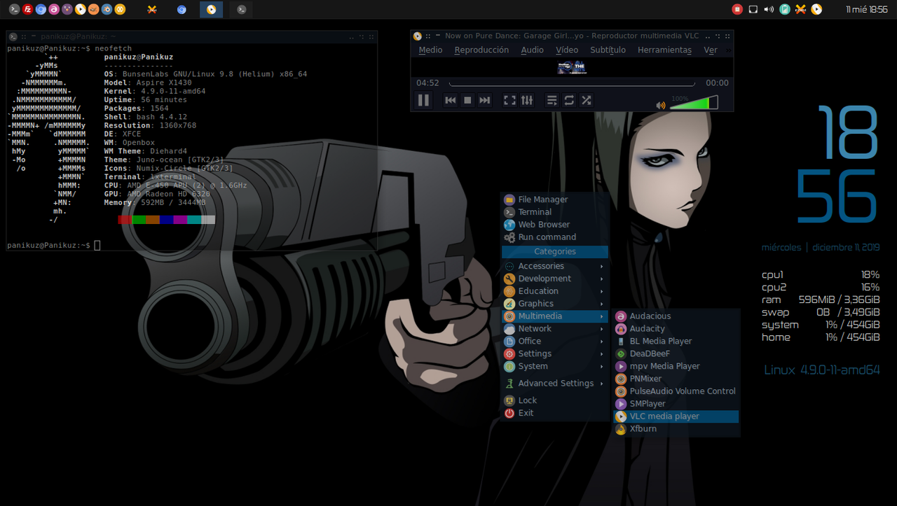Toggle VLC fullscreen mode

click(510, 100)
